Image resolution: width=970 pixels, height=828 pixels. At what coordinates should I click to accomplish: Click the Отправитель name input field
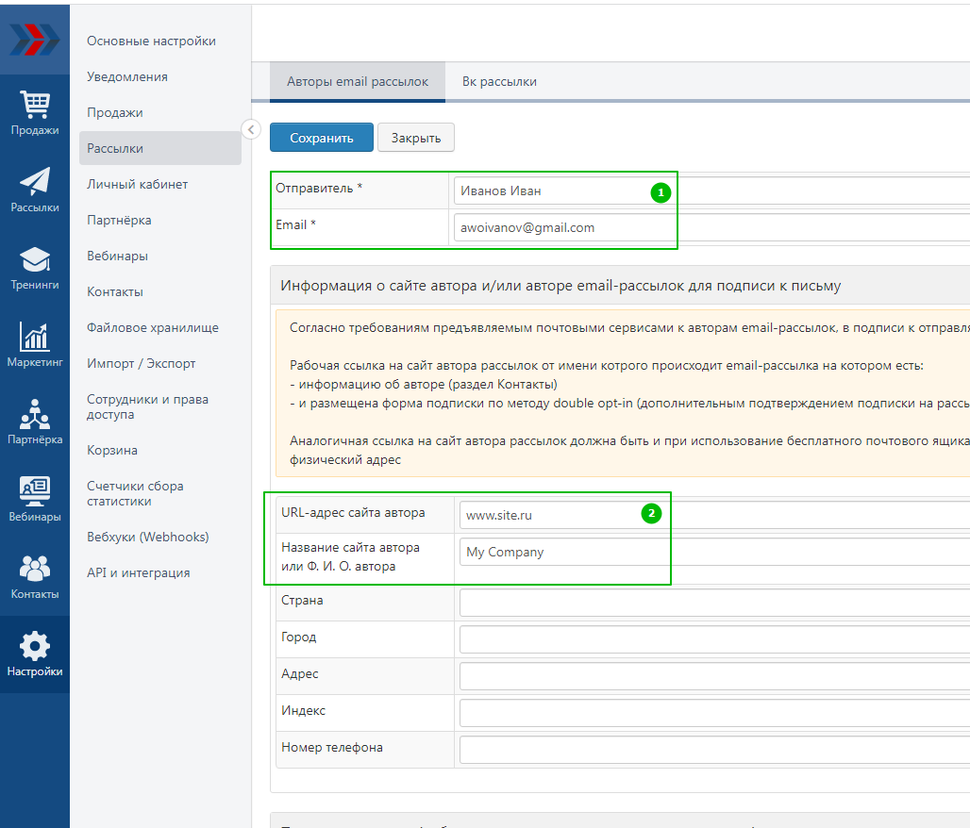pyautogui.click(x=547, y=190)
